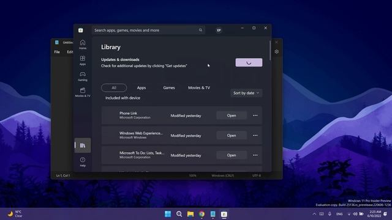Open more options for Microsoft To Do
Viewport: 392px width, 220px height.
pos(255,155)
